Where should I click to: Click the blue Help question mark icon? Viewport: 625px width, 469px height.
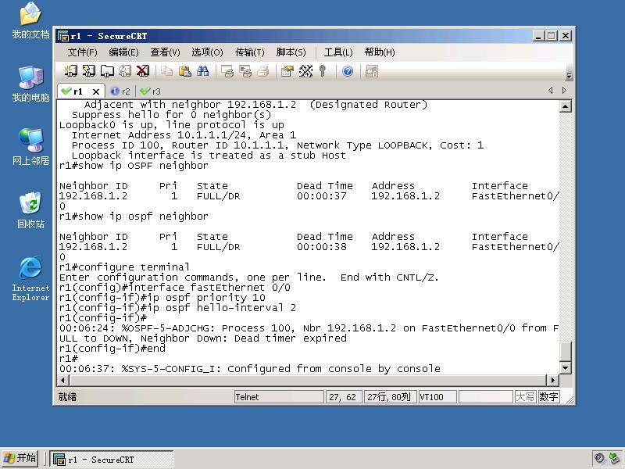[x=348, y=71]
